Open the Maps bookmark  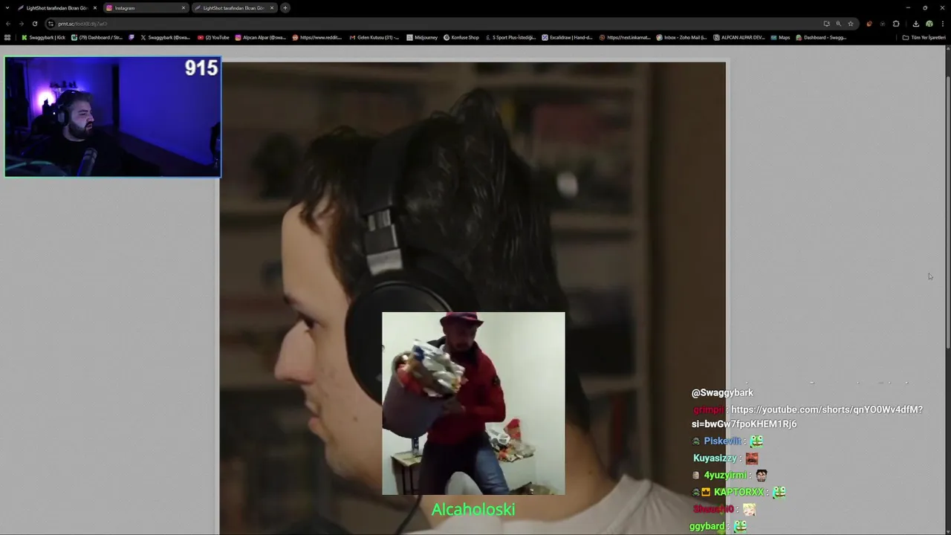tap(780, 37)
